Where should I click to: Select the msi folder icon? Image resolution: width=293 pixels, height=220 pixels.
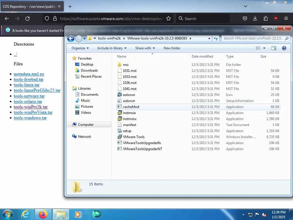click(120, 64)
